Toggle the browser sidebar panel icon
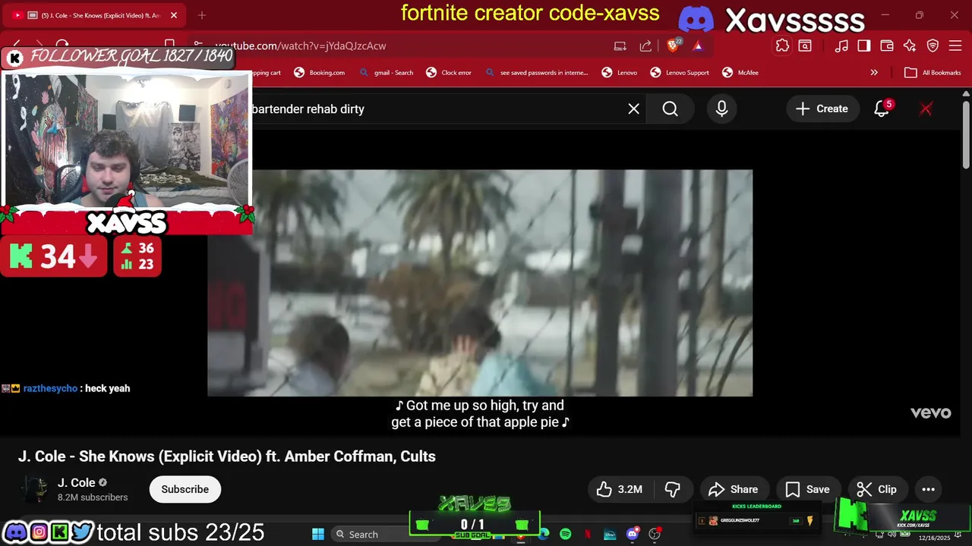 pyautogui.click(x=864, y=46)
